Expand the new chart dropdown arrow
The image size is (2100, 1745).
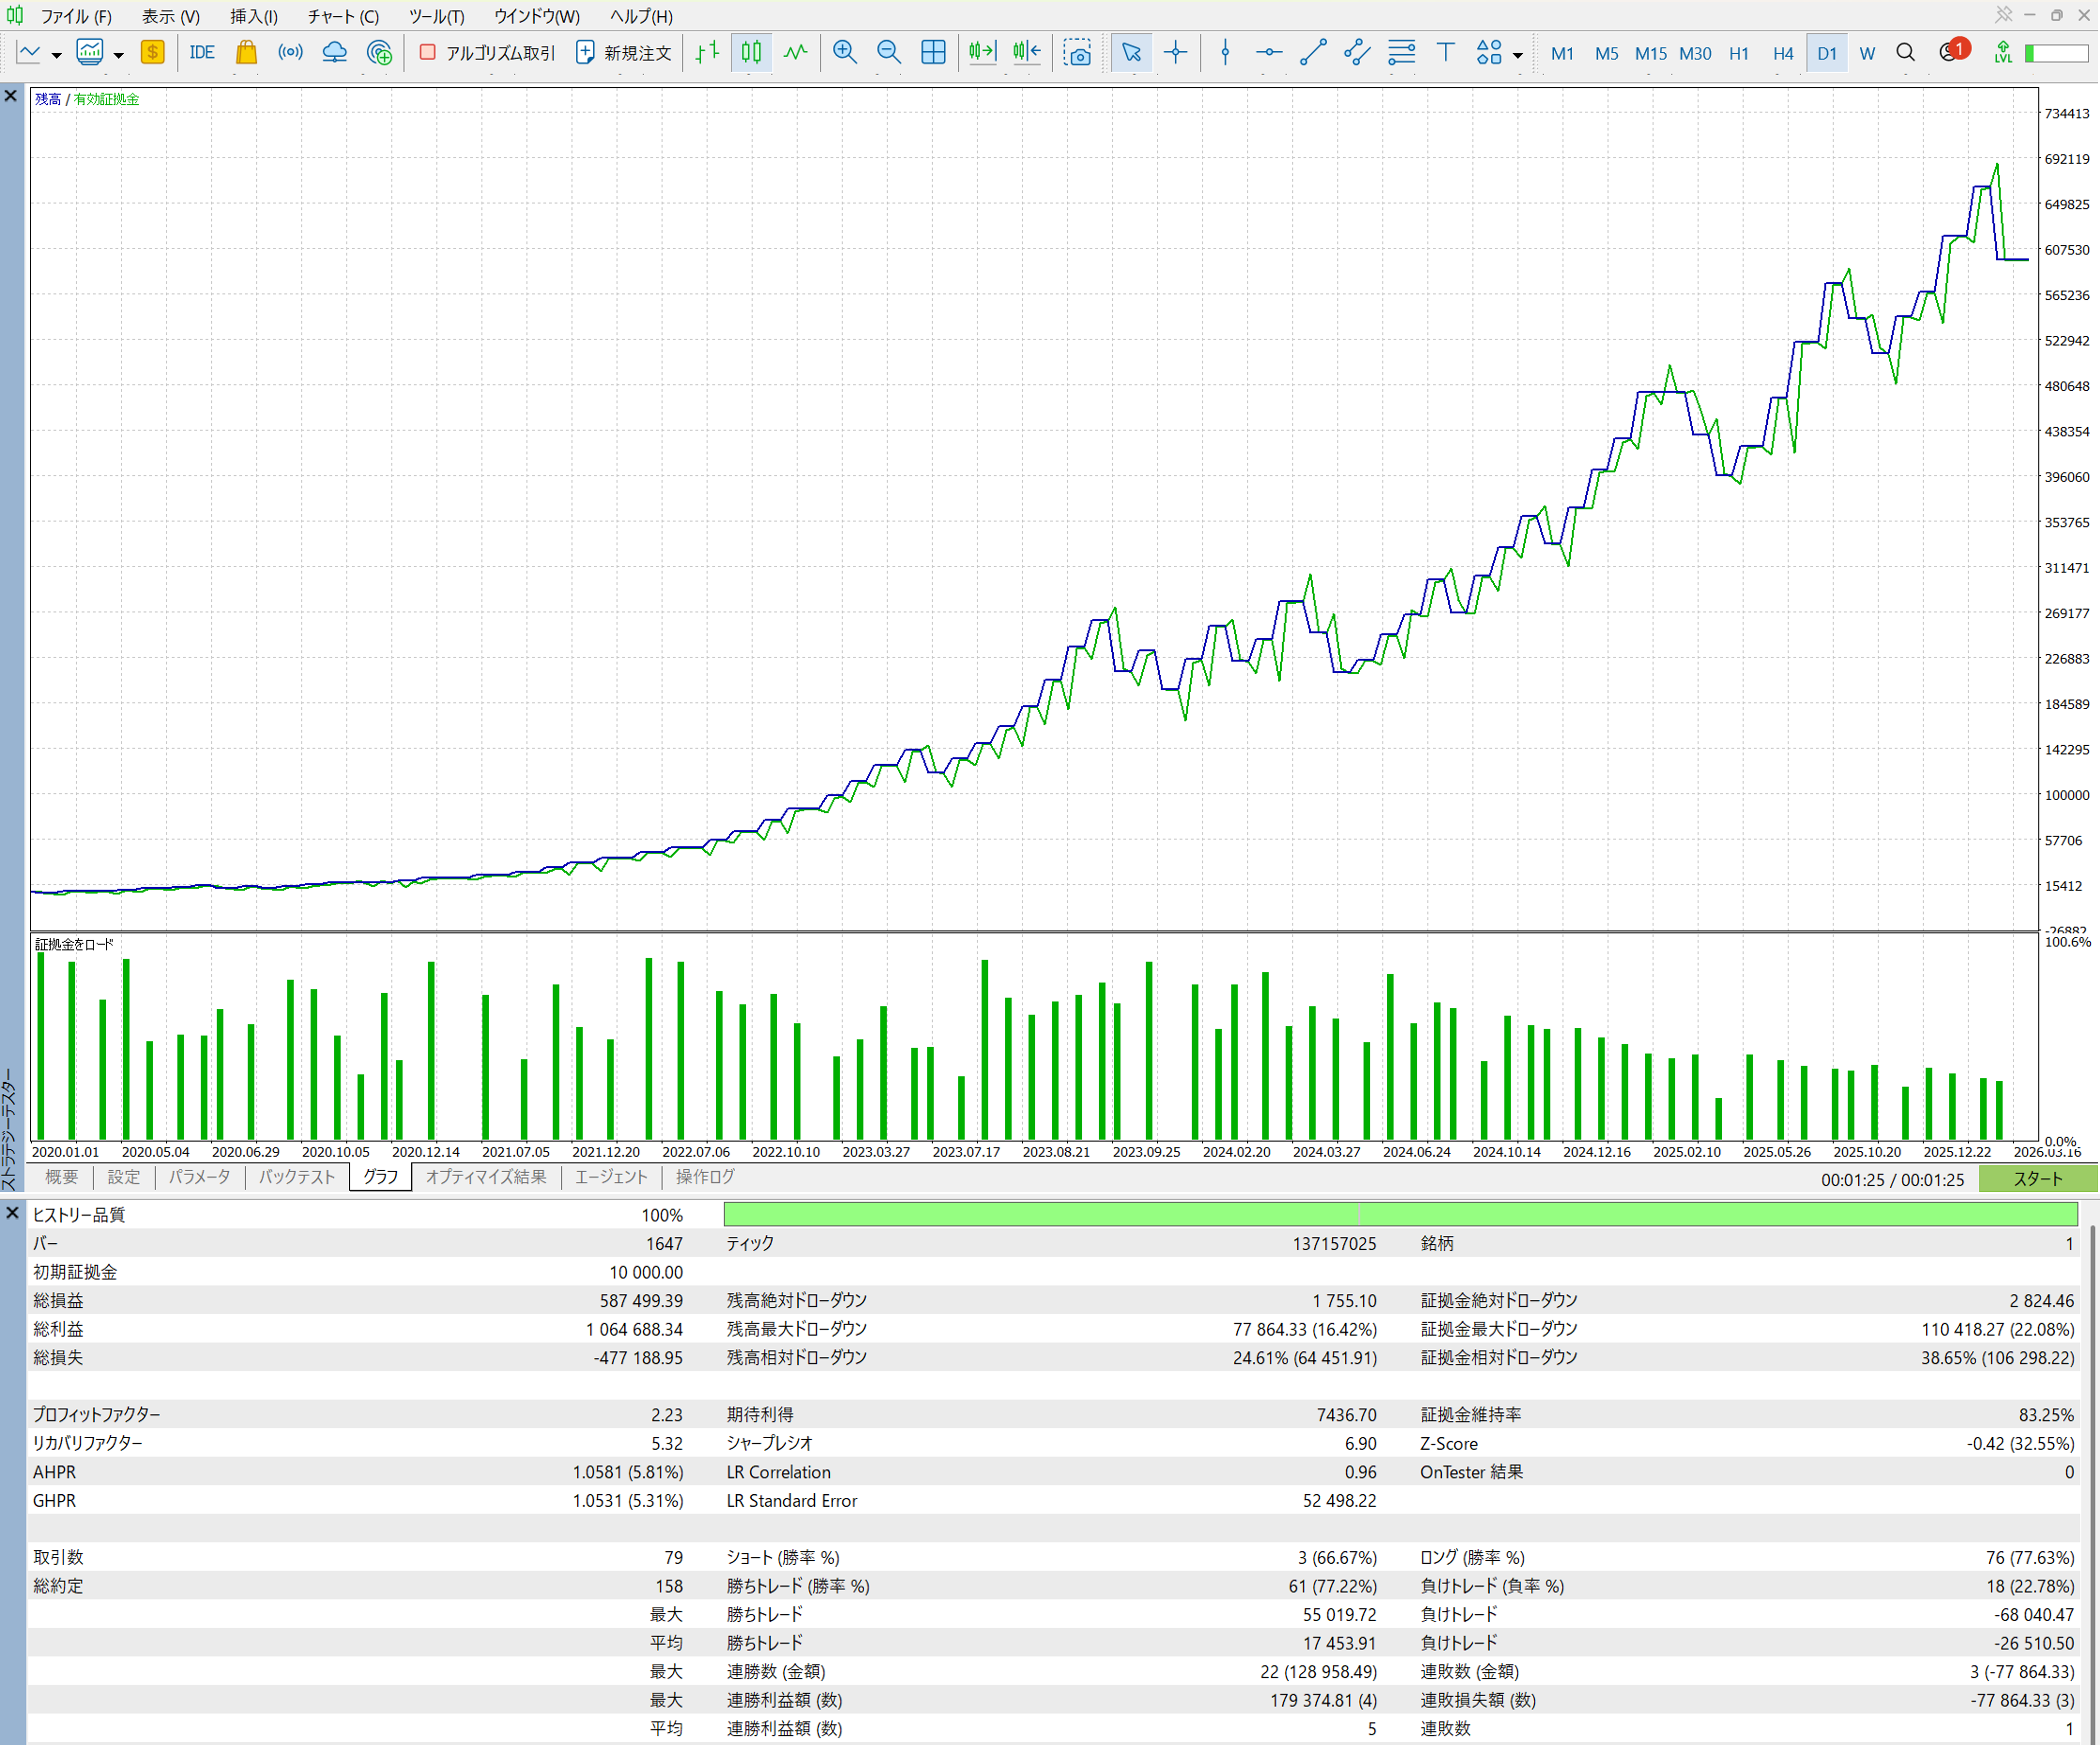coord(57,55)
